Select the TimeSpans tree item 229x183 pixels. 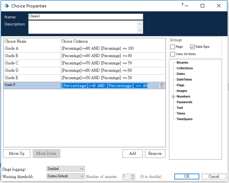pyautogui.click(x=184, y=119)
